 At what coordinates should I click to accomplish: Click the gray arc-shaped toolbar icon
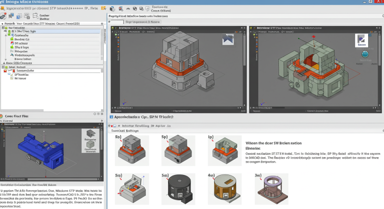click(x=128, y=9)
